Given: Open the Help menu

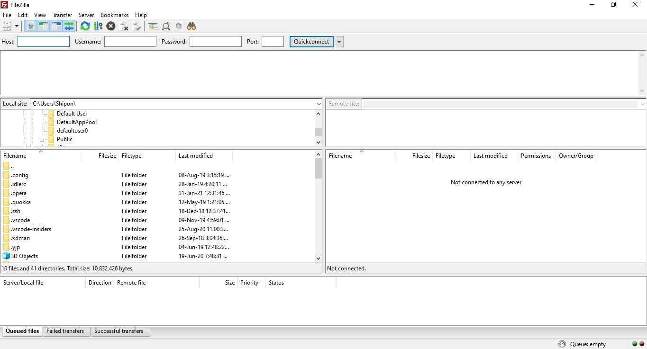Looking at the screenshot, I should pos(141,15).
